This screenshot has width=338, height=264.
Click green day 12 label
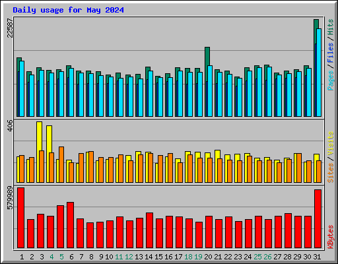[x=129, y=257]
